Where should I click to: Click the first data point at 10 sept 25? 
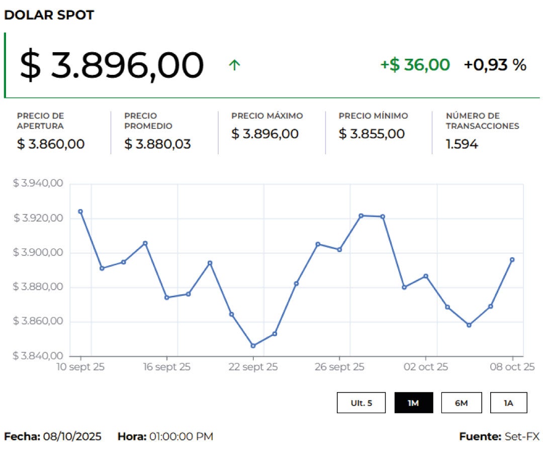click(x=80, y=211)
